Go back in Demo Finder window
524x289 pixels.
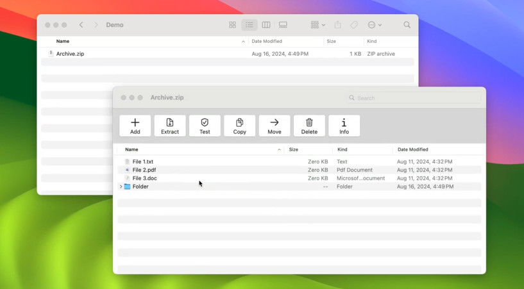pos(81,25)
